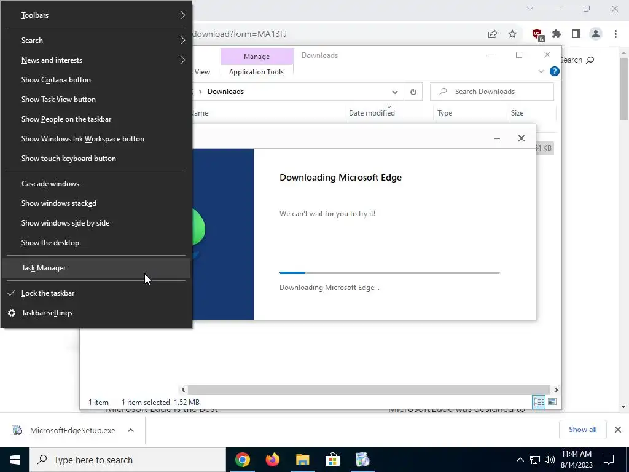
Task: Open the Windows Start menu
Action: (x=15, y=460)
